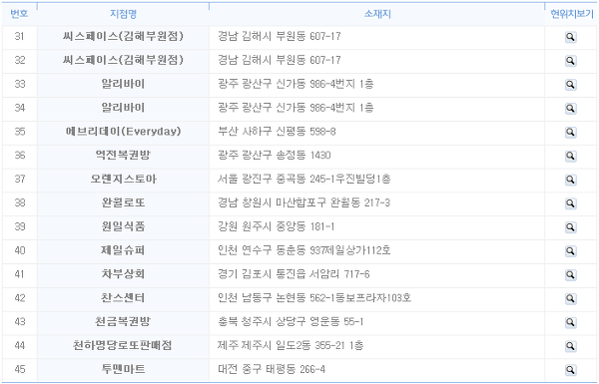Select store name 역전복권방
This screenshot has width=599, height=384.
123,156
